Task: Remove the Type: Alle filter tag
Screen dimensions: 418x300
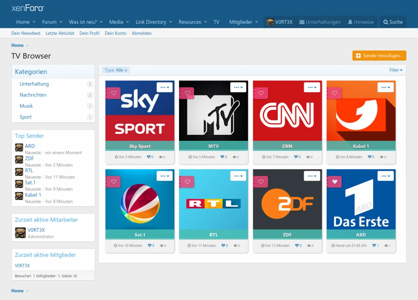Action: tap(126, 70)
